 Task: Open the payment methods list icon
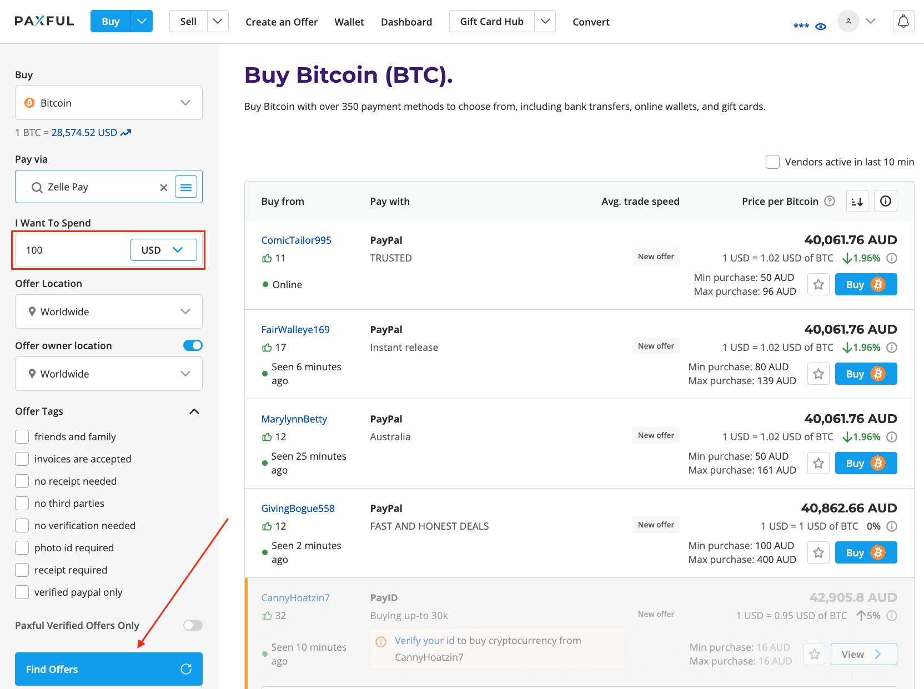[186, 187]
